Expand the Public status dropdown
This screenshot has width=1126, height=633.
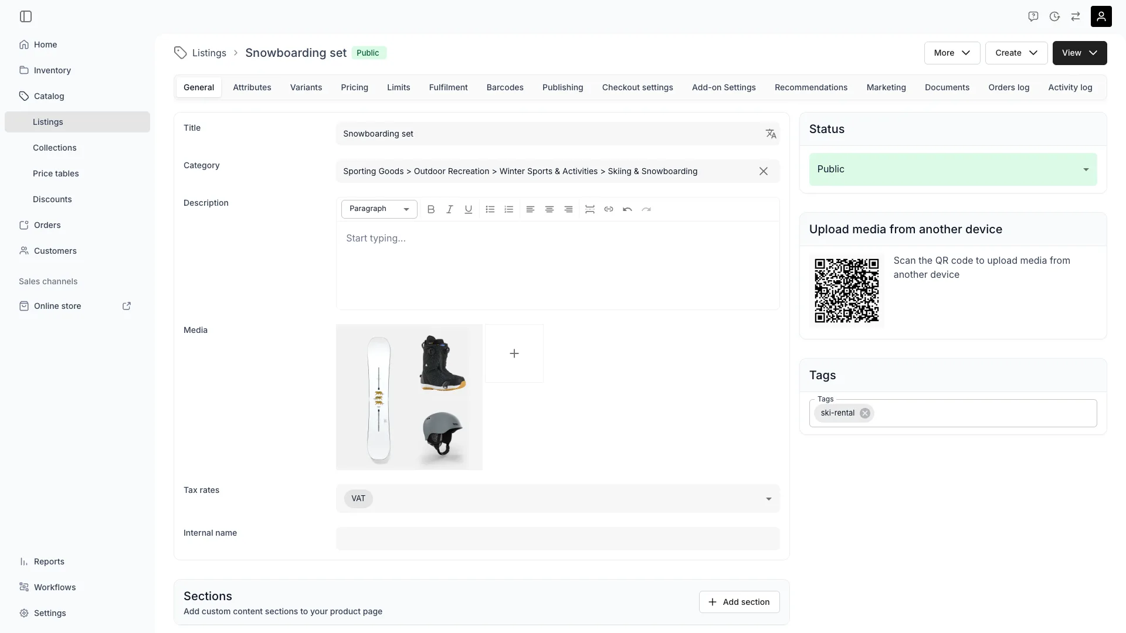click(x=953, y=169)
